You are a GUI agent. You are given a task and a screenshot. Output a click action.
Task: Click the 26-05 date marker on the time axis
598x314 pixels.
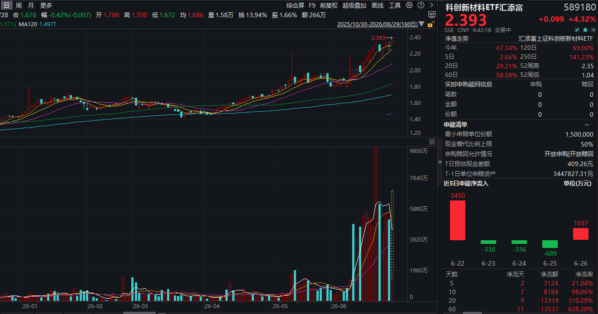280,307
